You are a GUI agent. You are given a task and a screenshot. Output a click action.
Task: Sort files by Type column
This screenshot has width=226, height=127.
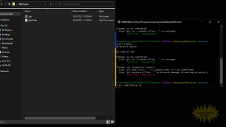coord(101,11)
